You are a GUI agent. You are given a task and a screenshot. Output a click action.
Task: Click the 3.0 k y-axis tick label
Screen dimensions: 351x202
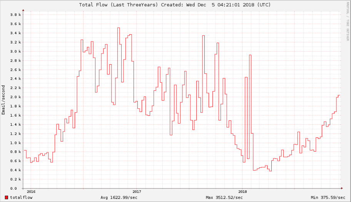15,52
